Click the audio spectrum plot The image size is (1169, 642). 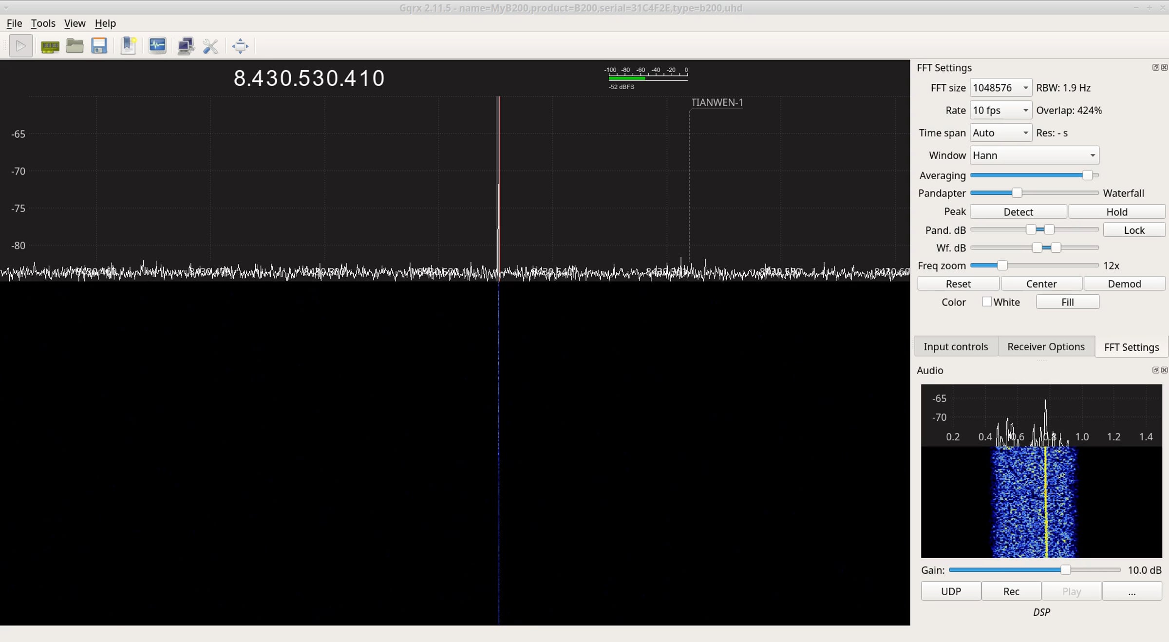(1041, 415)
